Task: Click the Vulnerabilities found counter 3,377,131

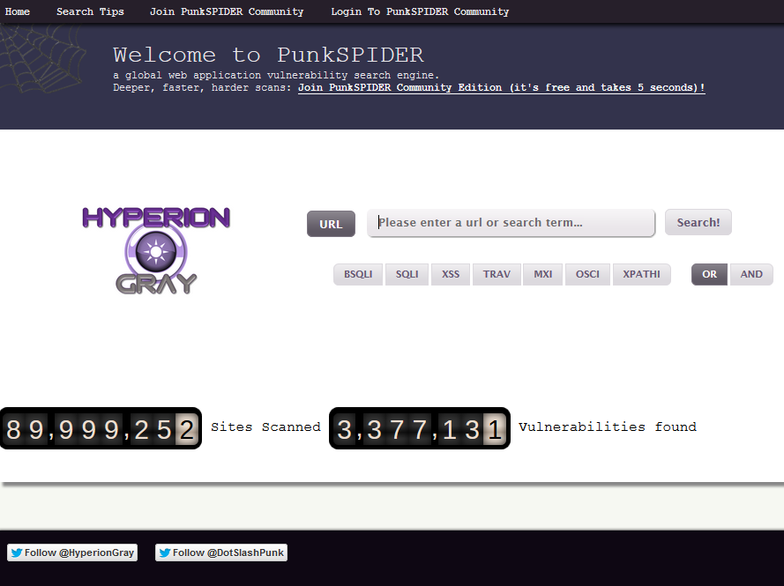Action: 420,428
